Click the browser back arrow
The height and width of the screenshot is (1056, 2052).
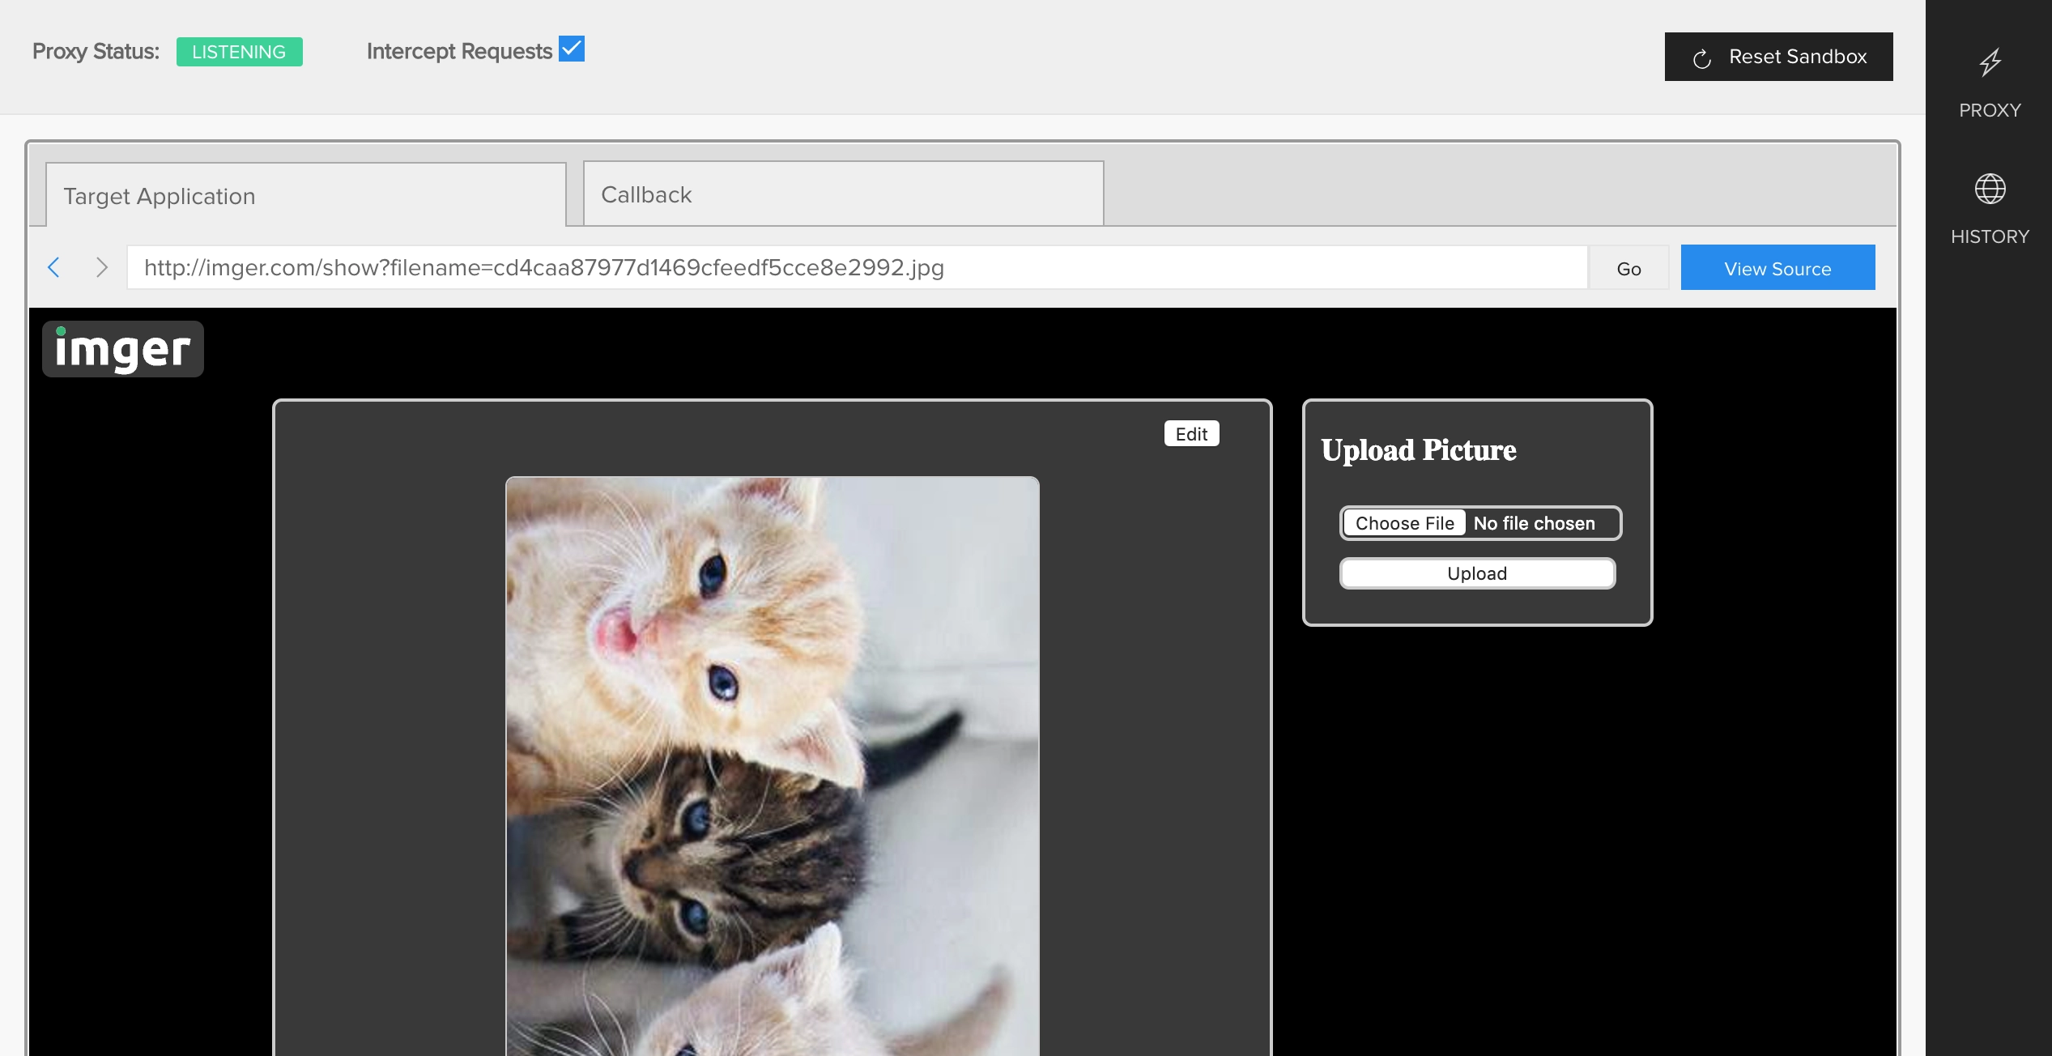click(x=54, y=267)
